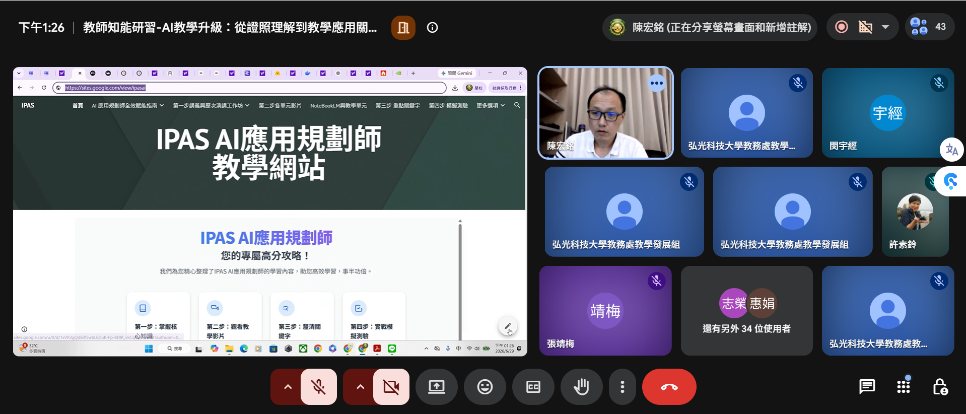Click the browser back arrow in shared screen
The image size is (966, 414).
point(20,88)
